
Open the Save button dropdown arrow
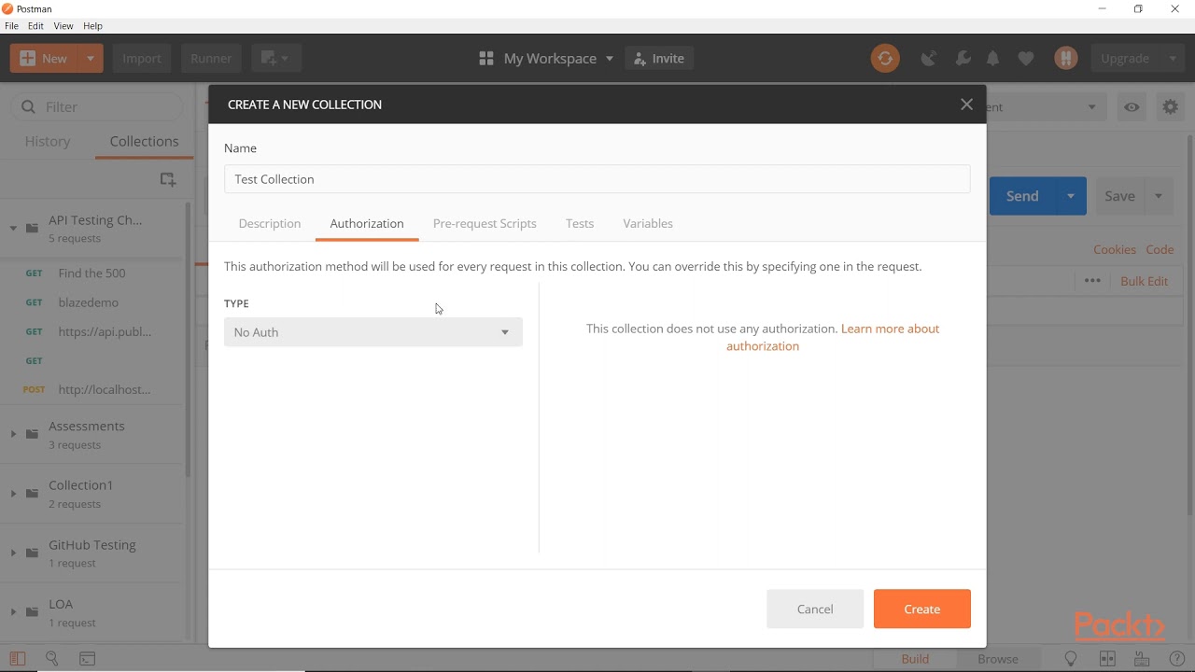tap(1159, 196)
